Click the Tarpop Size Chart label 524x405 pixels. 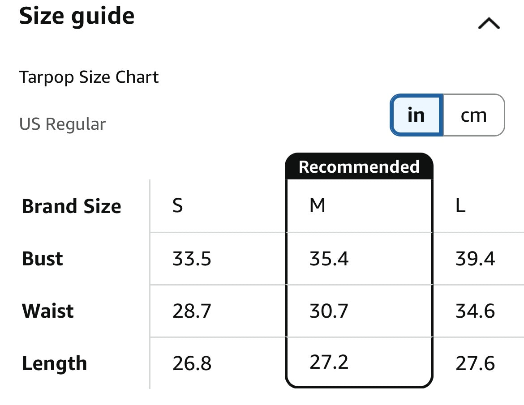point(89,77)
